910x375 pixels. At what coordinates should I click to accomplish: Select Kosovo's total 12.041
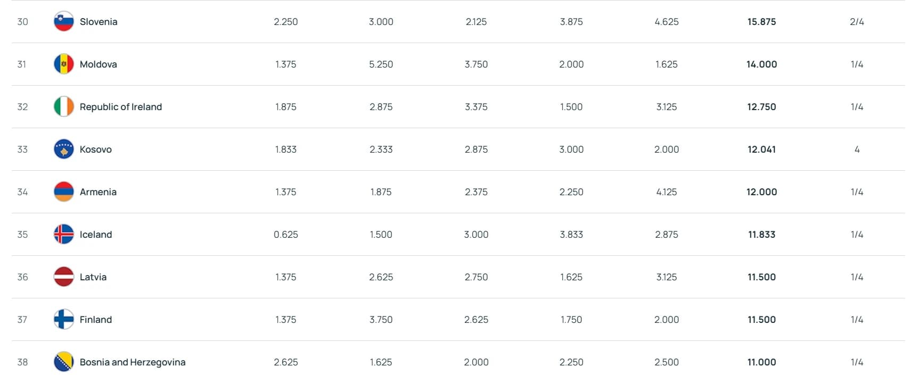pos(761,149)
